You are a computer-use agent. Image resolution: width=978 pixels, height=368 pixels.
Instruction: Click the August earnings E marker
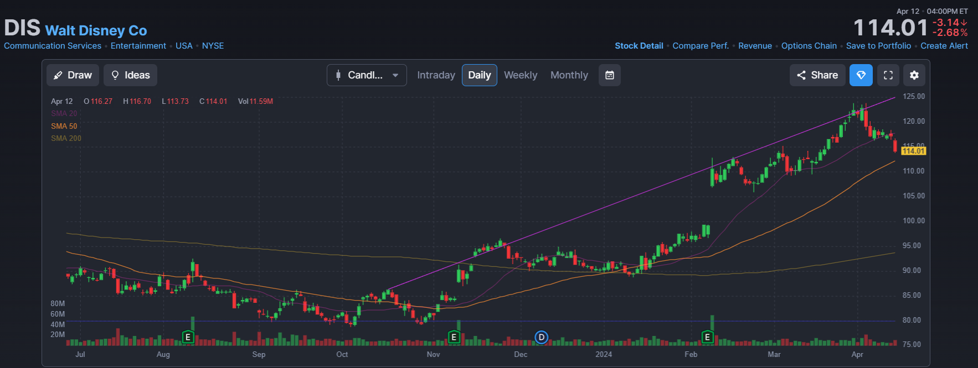point(188,337)
